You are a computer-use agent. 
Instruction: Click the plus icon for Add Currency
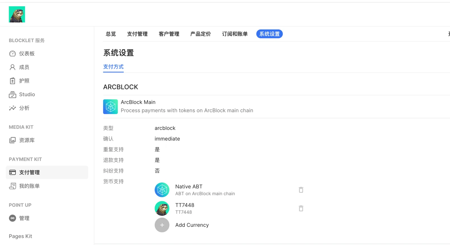pyautogui.click(x=162, y=225)
